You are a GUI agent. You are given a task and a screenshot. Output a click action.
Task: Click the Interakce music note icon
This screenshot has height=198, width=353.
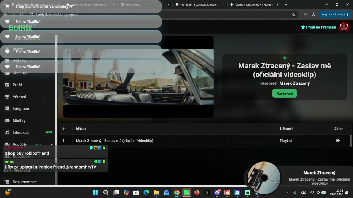click(7, 133)
